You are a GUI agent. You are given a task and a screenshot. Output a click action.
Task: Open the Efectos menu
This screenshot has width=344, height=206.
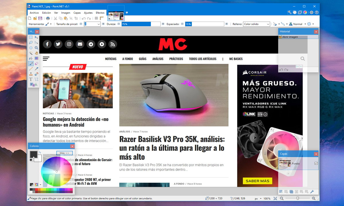(100, 13)
